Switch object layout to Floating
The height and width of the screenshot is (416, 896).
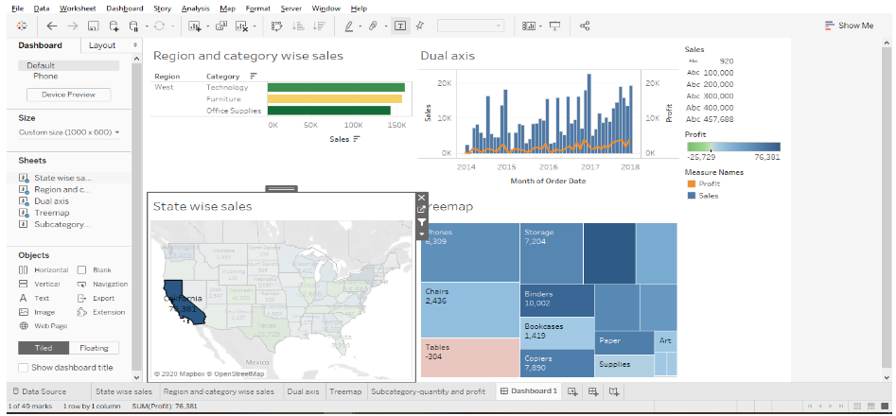[94, 348]
